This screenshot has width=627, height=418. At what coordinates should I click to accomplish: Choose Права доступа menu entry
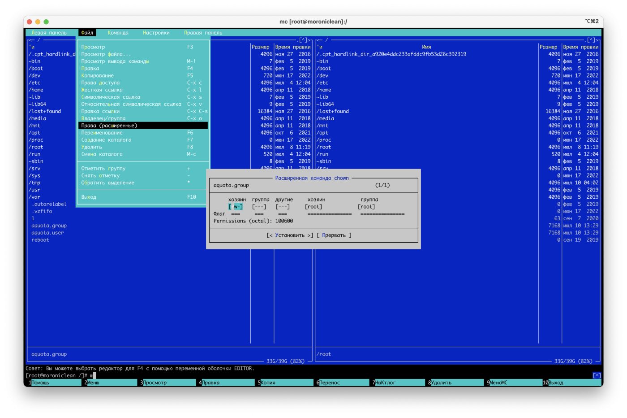[143, 83]
